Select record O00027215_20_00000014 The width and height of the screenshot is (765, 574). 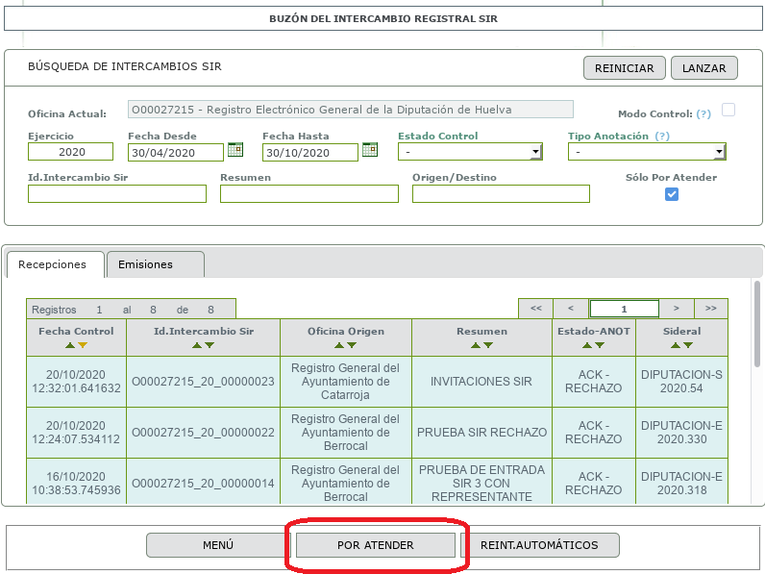click(x=203, y=484)
